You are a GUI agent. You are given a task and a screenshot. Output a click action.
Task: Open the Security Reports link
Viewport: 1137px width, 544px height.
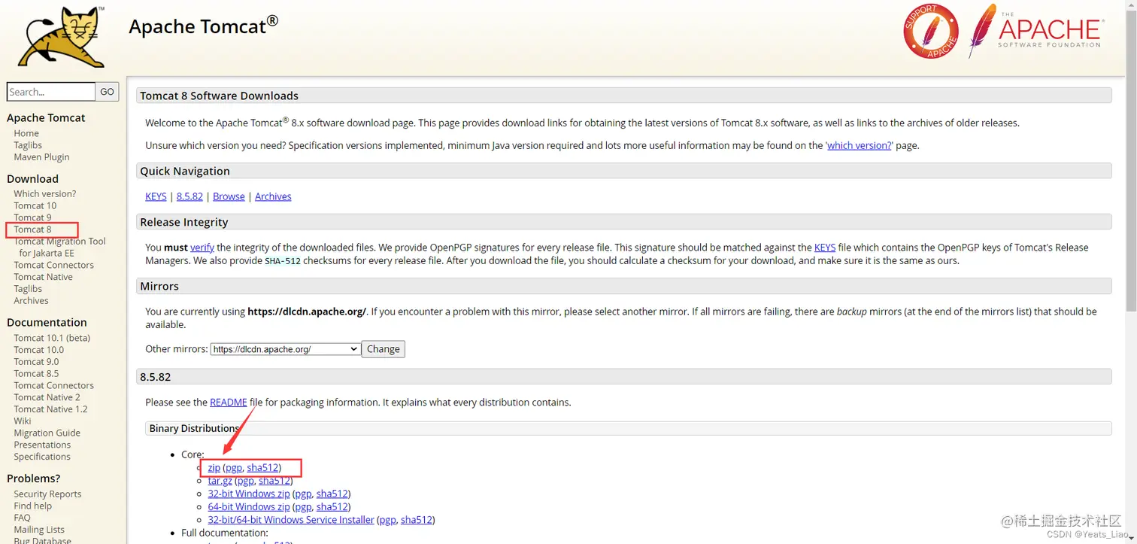[x=47, y=494]
